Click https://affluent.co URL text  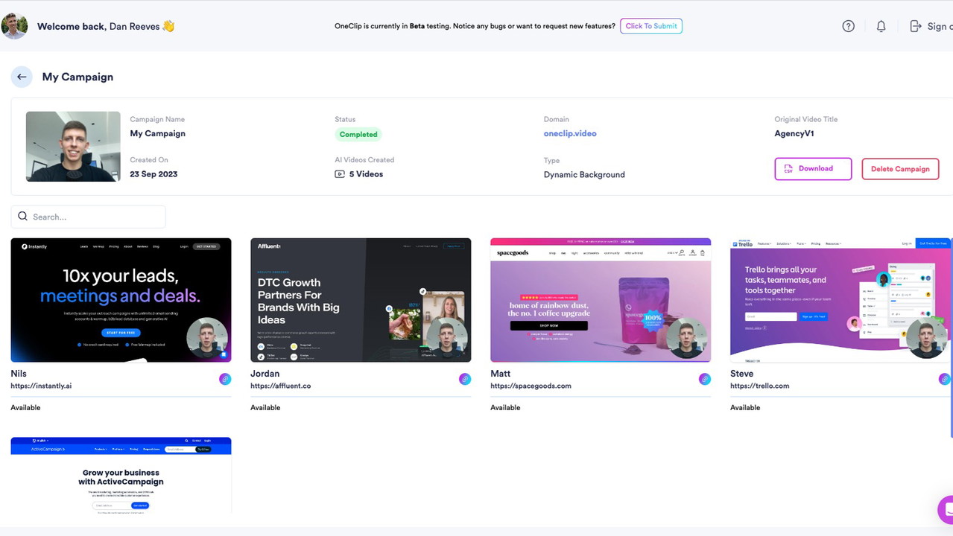(281, 386)
